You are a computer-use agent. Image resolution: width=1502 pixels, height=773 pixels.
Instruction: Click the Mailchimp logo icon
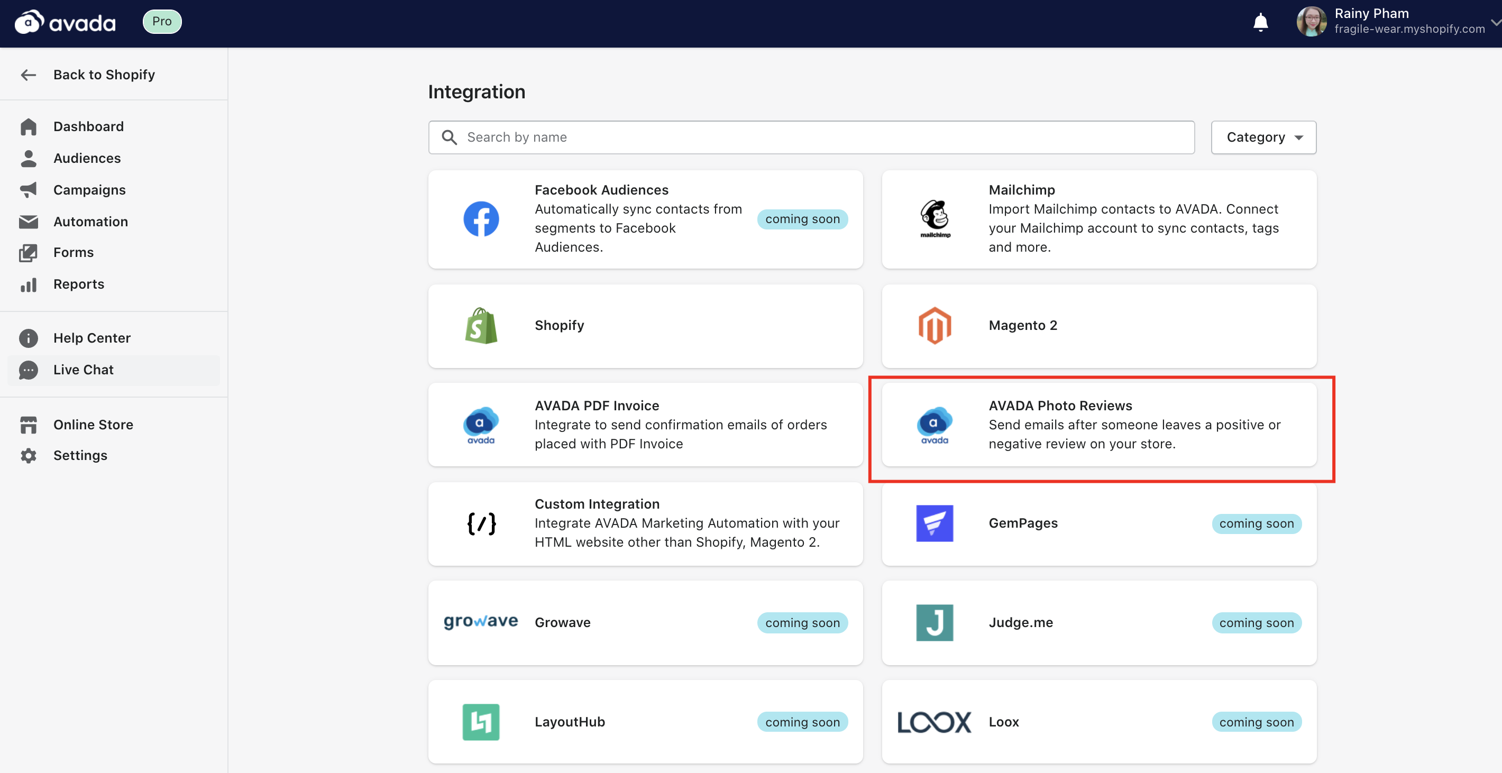pos(935,218)
